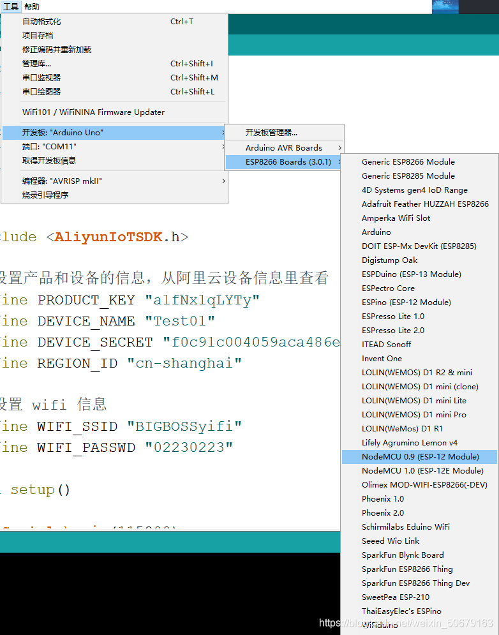Image resolution: width=499 pixels, height=635 pixels.
Task: Select ESPectro Core board
Action: click(x=420, y=288)
